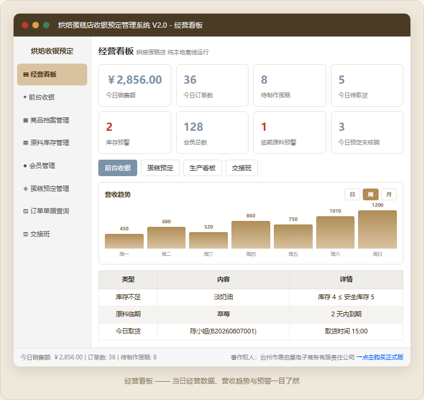
Task: Click the 订单单据查询 sidebar icon
Action: pyautogui.click(x=26, y=211)
